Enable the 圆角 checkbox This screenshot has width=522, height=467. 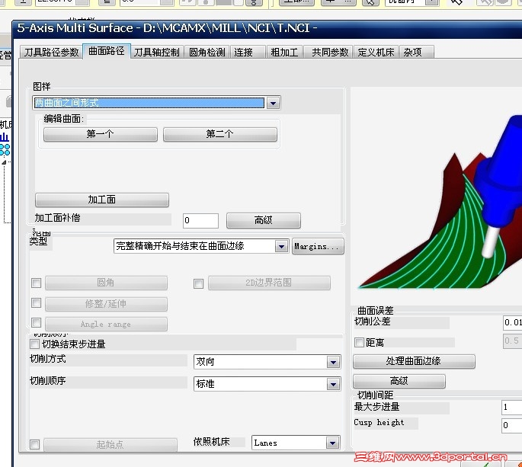(37, 283)
